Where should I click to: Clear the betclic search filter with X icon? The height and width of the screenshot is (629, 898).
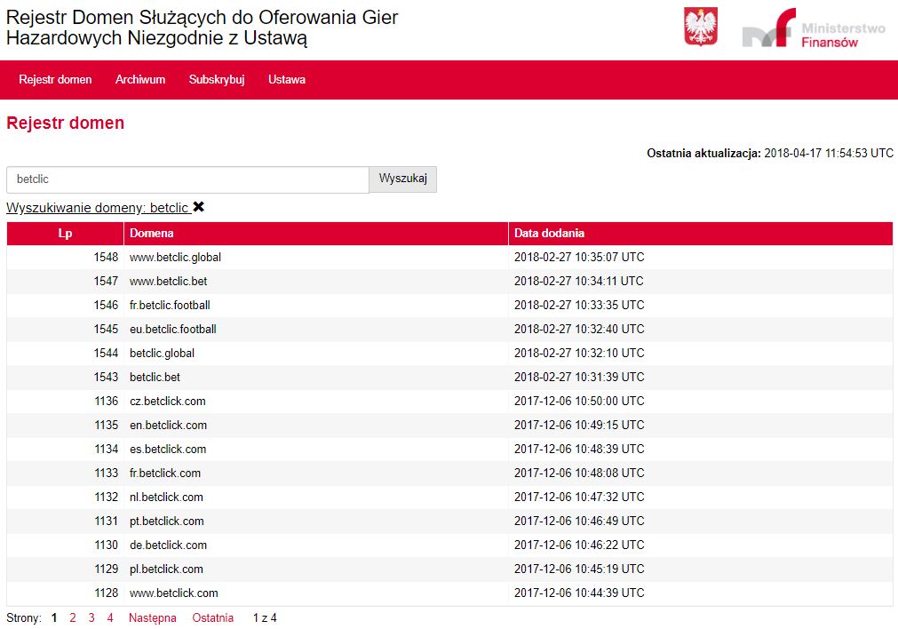pos(199,207)
